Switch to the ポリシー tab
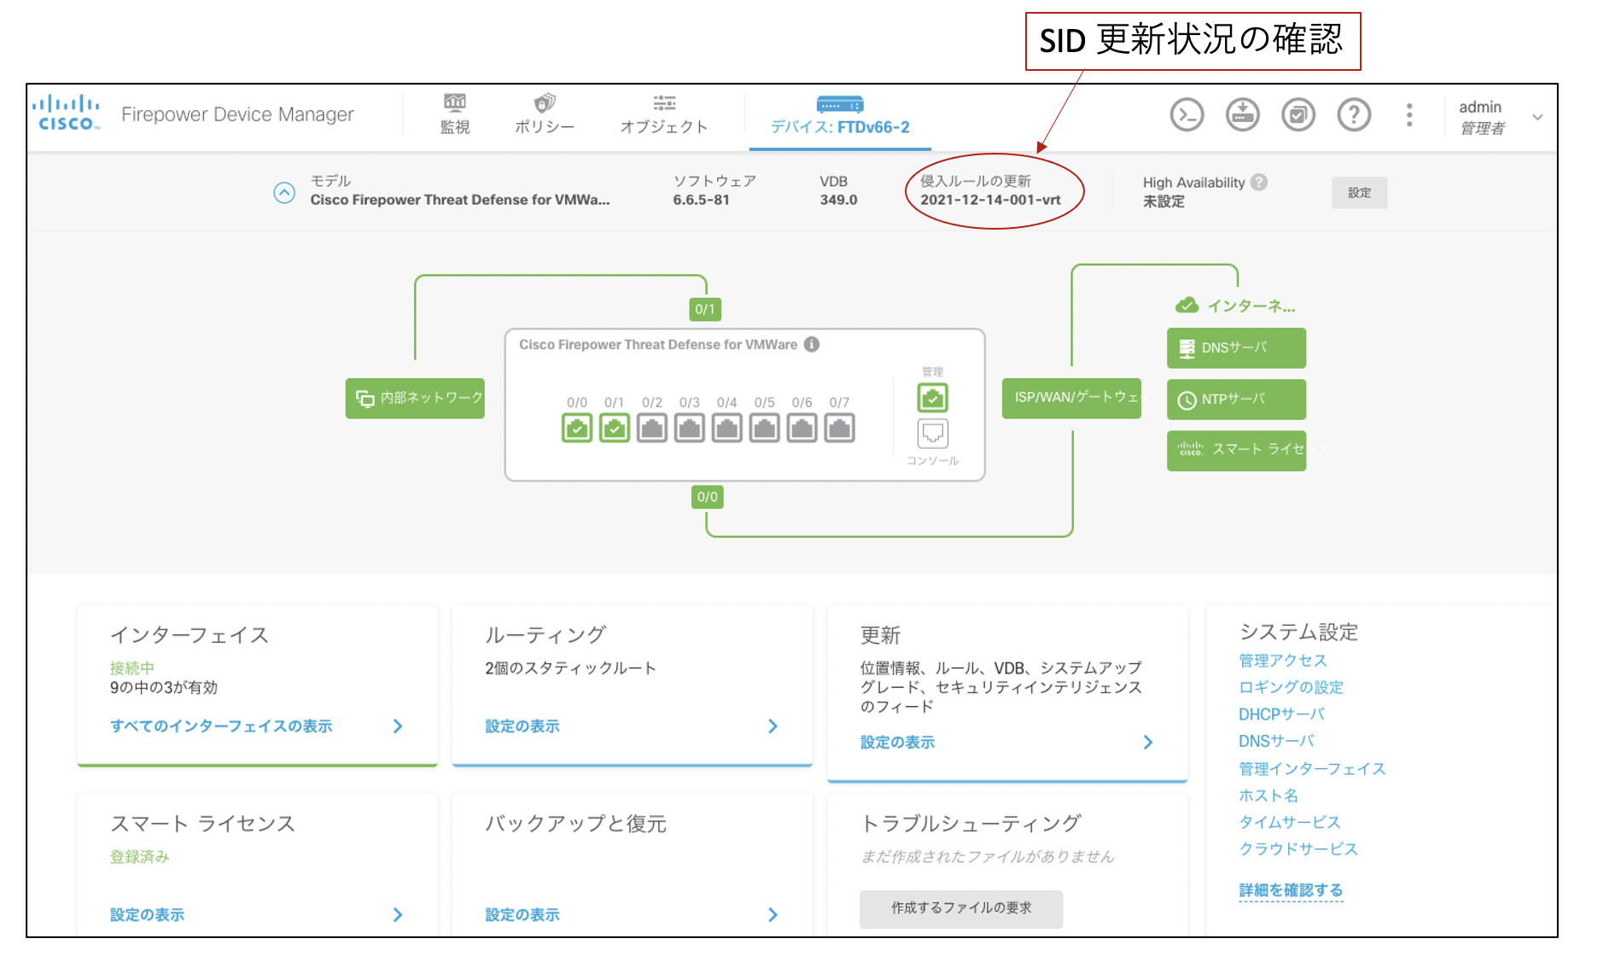The image size is (1598, 968). point(544,114)
